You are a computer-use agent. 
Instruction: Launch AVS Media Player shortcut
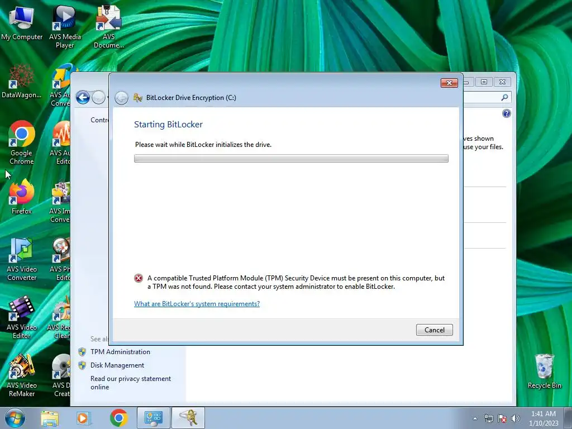click(65, 26)
